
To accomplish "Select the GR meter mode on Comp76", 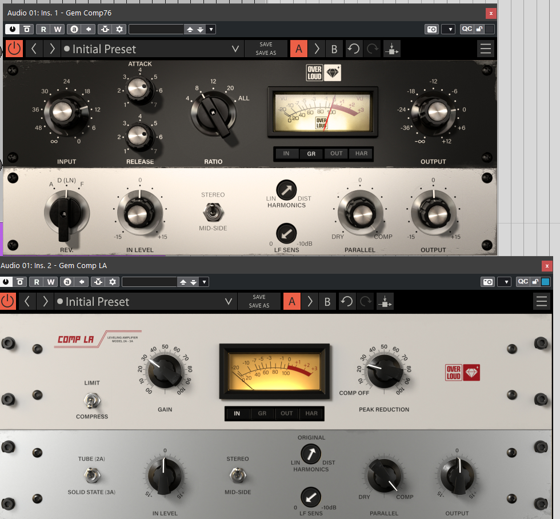I will point(311,153).
